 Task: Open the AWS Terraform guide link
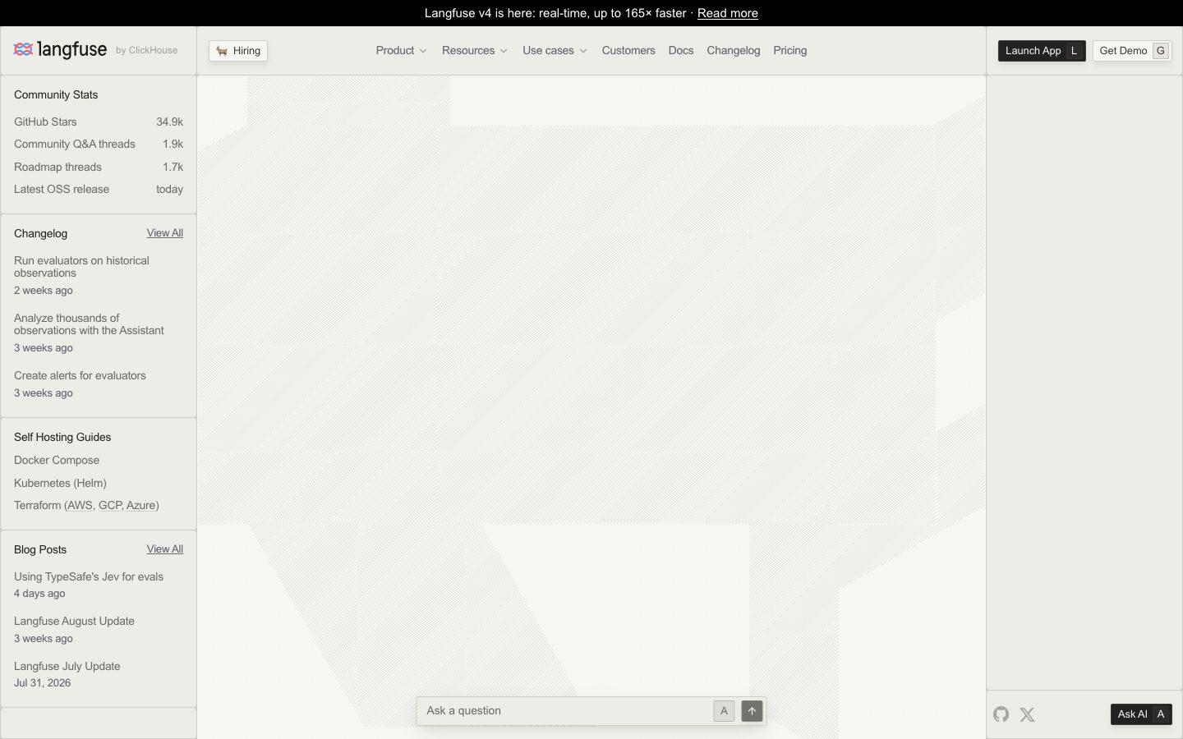(80, 506)
